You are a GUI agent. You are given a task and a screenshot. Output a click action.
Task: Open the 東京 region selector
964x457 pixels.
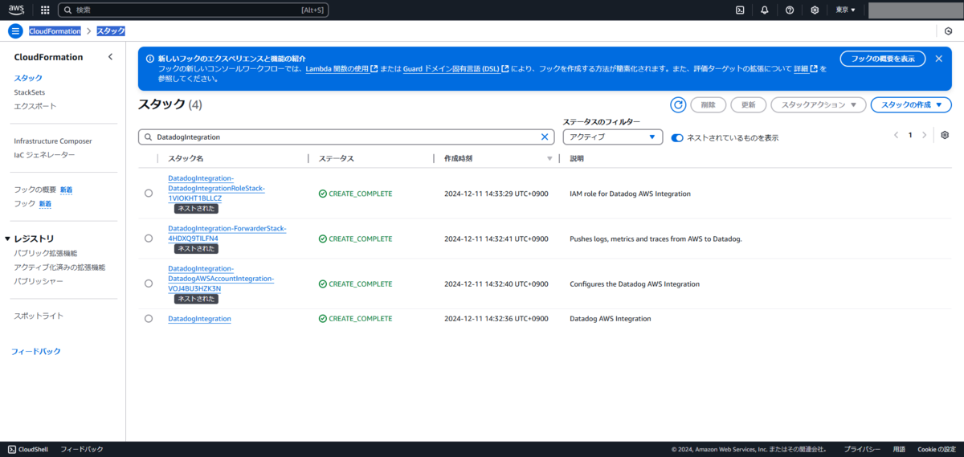point(845,10)
